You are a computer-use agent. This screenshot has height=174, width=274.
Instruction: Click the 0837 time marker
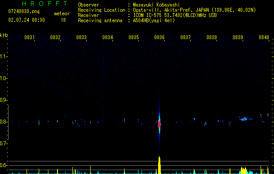[186, 37]
